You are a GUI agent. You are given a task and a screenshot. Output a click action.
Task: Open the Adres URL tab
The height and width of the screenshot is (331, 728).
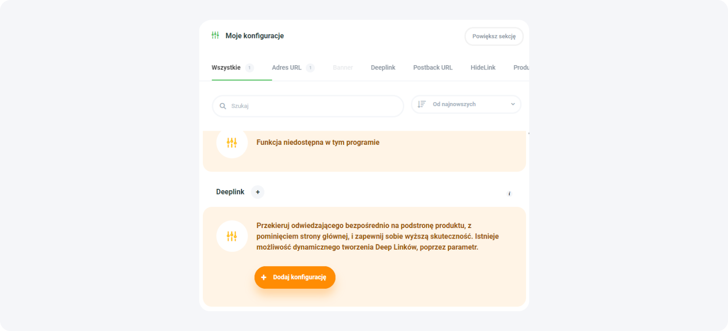287,68
